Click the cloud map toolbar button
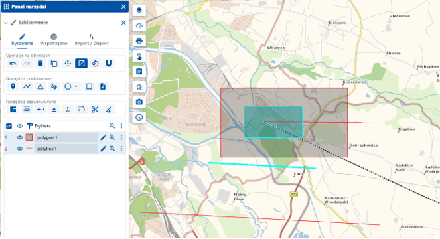440x239 pixels. tap(139, 26)
